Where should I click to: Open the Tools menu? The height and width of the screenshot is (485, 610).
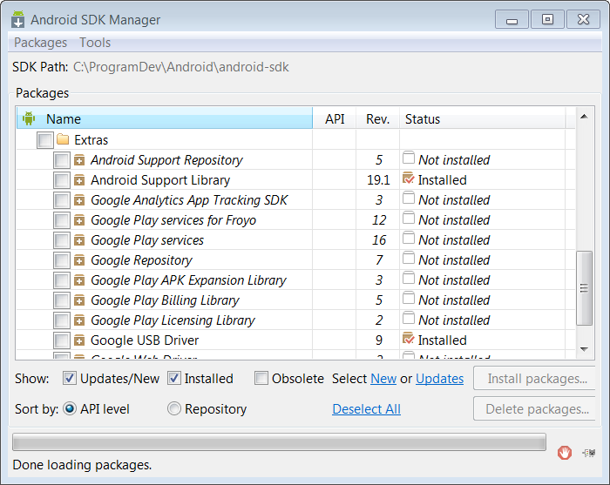[x=95, y=43]
